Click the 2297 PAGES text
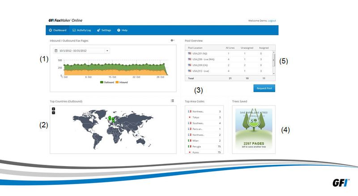The height and width of the screenshot is (196, 358). (x=254, y=143)
